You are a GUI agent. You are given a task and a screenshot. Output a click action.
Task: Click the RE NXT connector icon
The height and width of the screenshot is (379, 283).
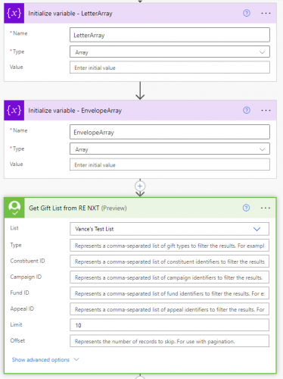tap(14, 208)
